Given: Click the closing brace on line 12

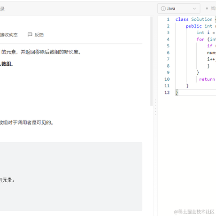Looking at the screenshot, I should tap(177, 93).
